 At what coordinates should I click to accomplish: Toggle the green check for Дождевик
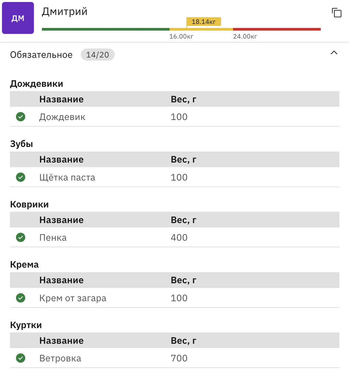[x=21, y=117]
